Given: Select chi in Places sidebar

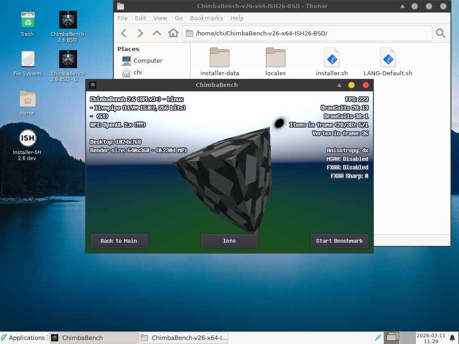Looking at the screenshot, I should (x=132, y=72).
